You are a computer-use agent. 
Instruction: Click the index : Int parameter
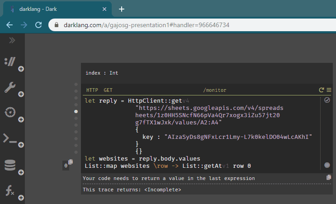[x=102, y=73]
